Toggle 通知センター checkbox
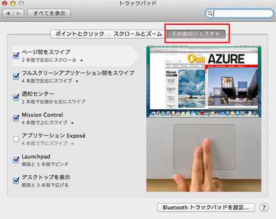Viewport: 276px width, 219px height. tap(16, 97)
